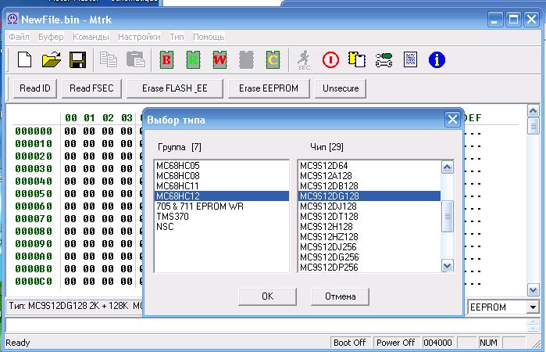This screenshot has width=546, height=352.
Task: Click the Erase FLASH_EE button
Action: click(x=175, y=88)
